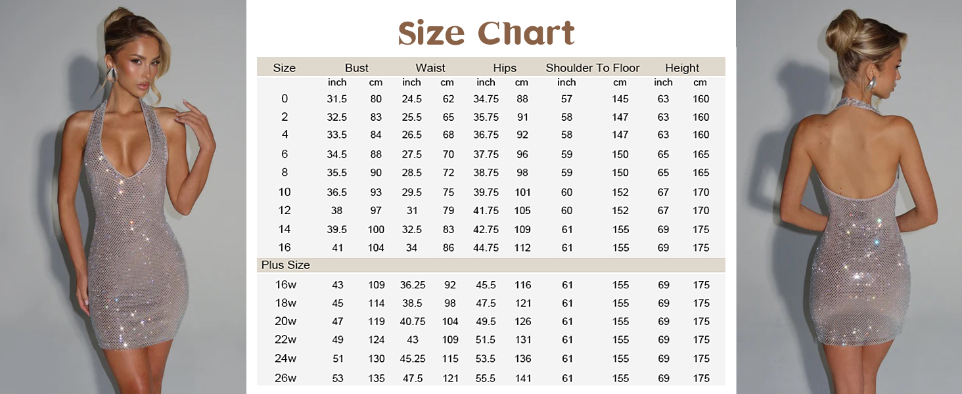Select the 18w plus size row label
The width and height of the screenshot is (962, 394).
pos(286,303)
